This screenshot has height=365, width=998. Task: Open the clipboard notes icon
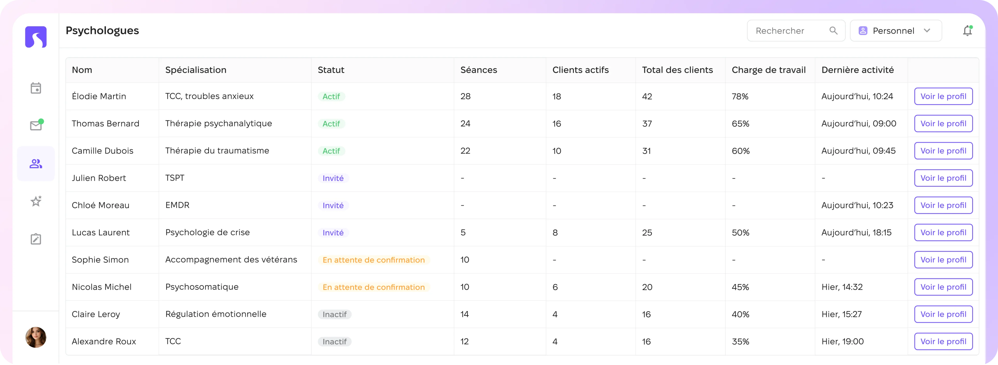coord(36,239)
